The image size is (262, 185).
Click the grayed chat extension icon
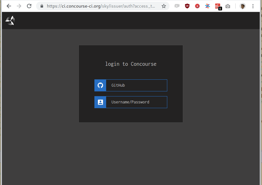pyautogui.click(x=177, y=6)
